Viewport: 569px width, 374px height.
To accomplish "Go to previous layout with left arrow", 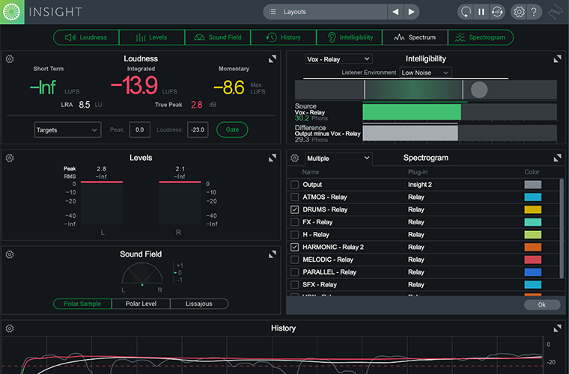I will coord(395,12).
